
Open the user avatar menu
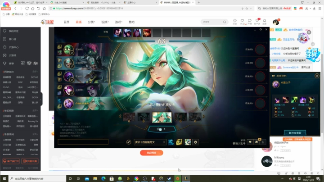(276, 22)
